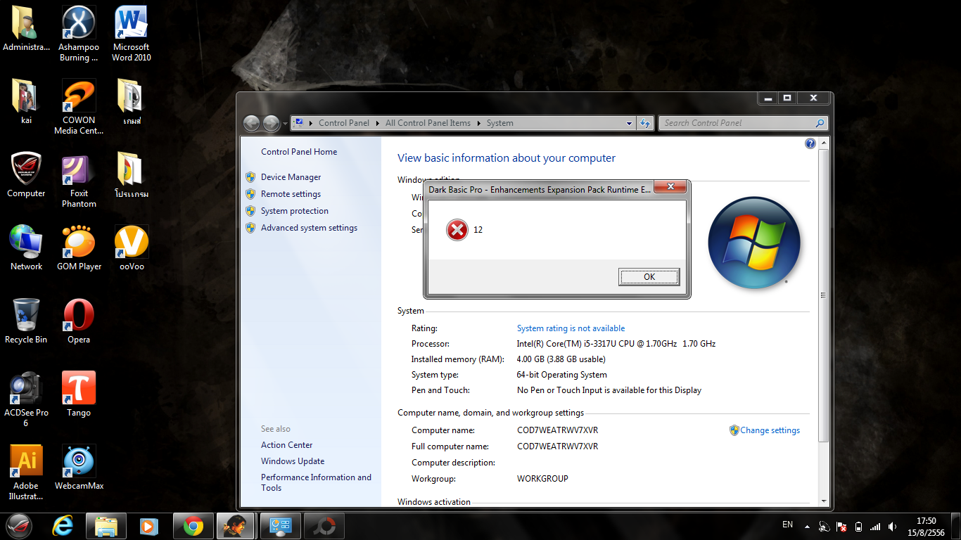This screenshot has height=540, width=961.
Task: Open Windows Update link
Action: [293, 461]
